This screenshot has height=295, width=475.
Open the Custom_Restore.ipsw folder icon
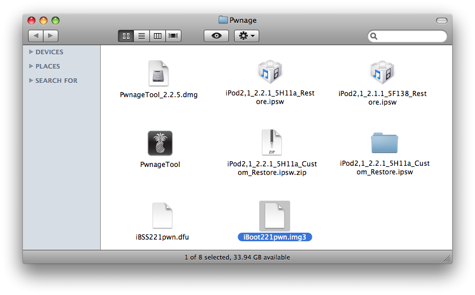pos(385,143)
